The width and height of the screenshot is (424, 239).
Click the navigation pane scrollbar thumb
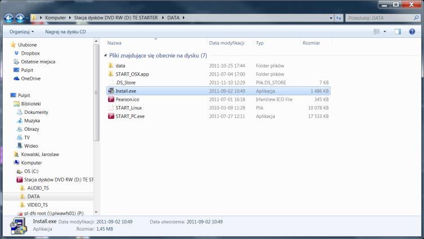point(96,92)
